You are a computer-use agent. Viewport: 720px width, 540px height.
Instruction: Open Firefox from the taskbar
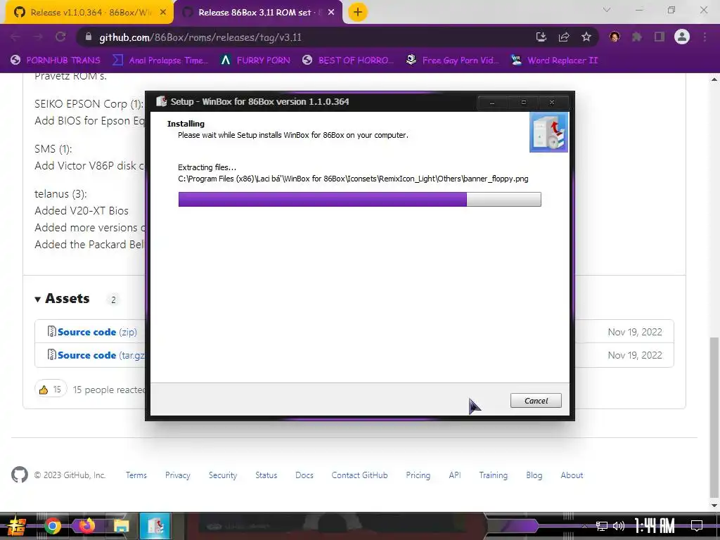point(86,526)
